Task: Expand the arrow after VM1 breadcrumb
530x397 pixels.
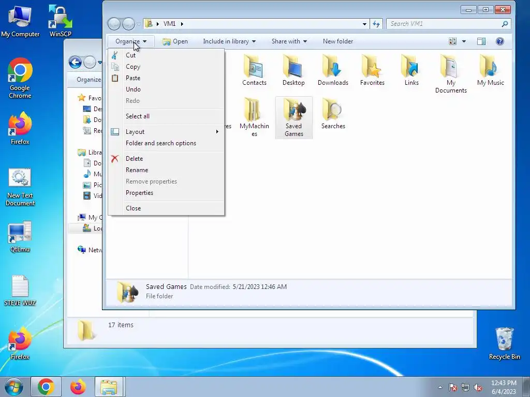Action: pos(182,24)
